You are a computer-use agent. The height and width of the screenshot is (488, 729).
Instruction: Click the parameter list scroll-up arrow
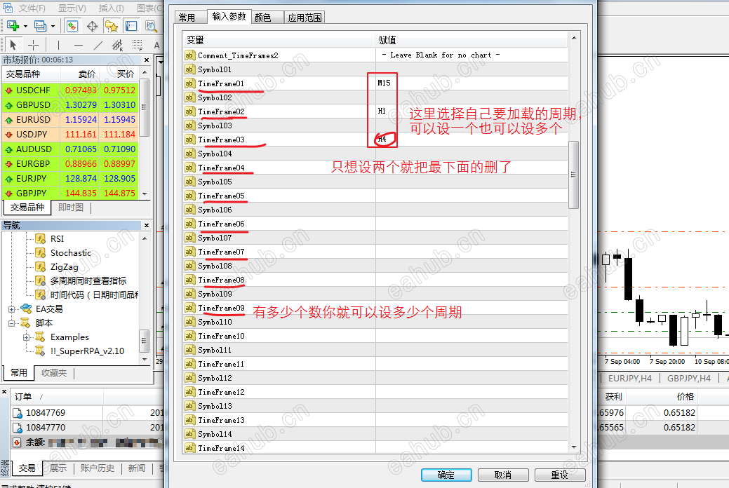tap(573, 38)
